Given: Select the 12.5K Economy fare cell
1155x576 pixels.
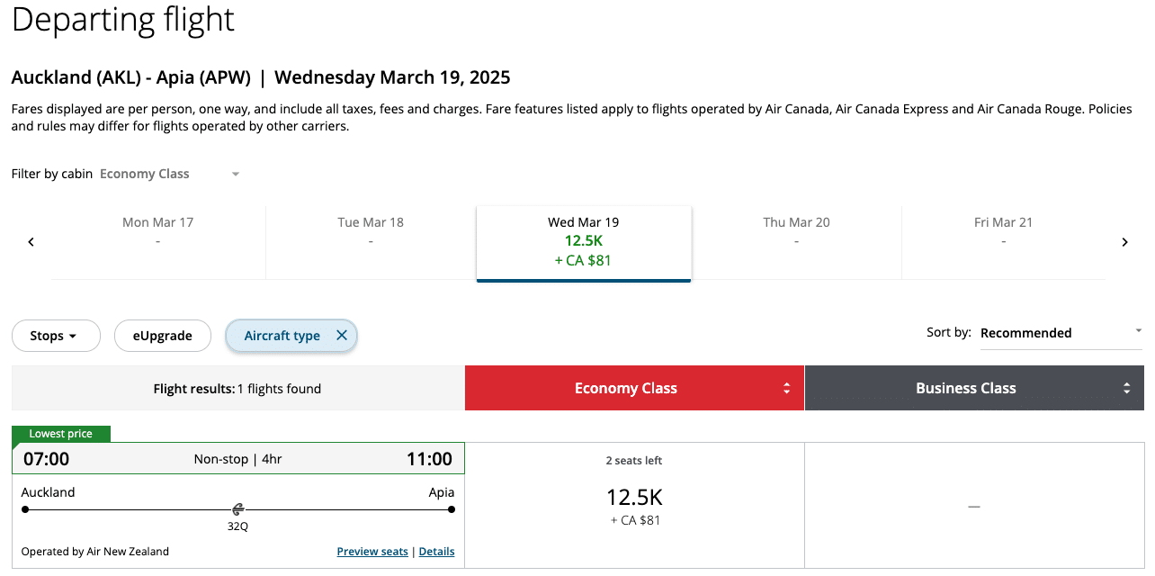Looking at the screenshot, I should [634, 506].
